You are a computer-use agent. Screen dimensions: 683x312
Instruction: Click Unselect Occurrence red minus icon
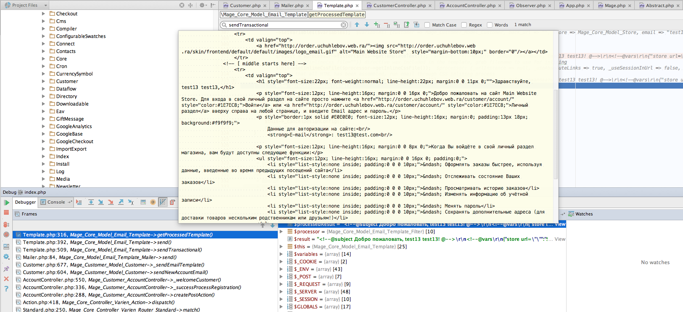point(387,25)
